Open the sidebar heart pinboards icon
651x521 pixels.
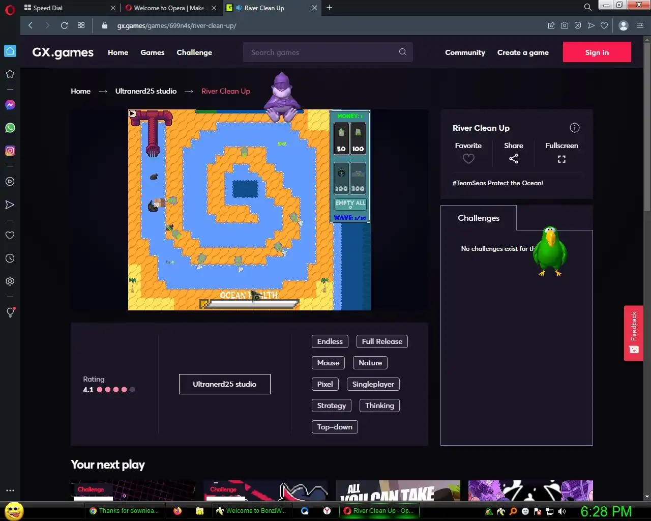(x=10, y=236)
